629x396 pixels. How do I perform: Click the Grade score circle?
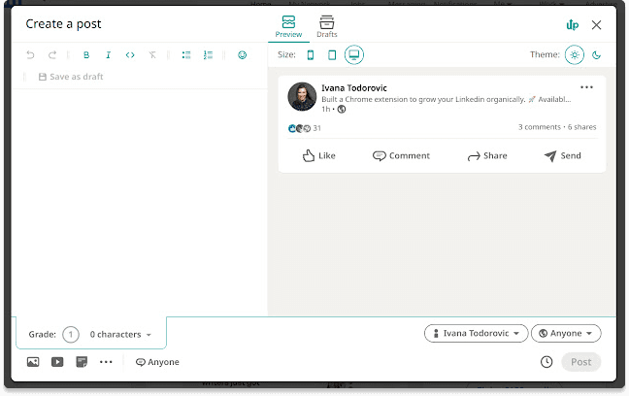click(71, 334)
